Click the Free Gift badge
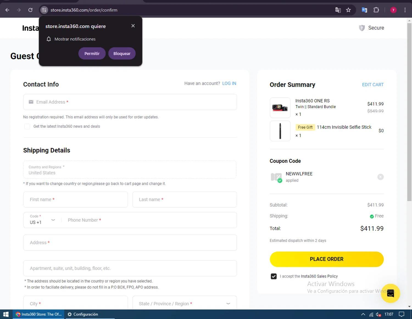412x319 pixels. 305,127
